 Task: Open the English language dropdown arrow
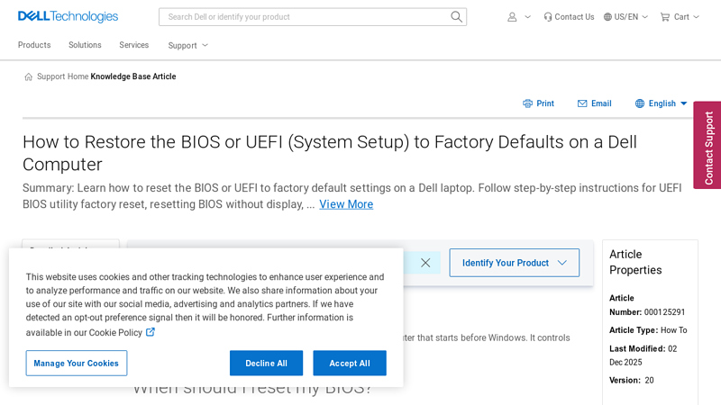coord(684,103)
